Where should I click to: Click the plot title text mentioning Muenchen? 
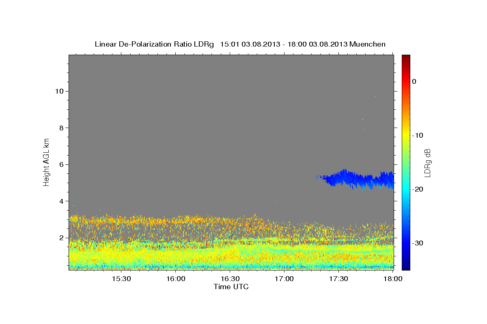click(240, 44)
